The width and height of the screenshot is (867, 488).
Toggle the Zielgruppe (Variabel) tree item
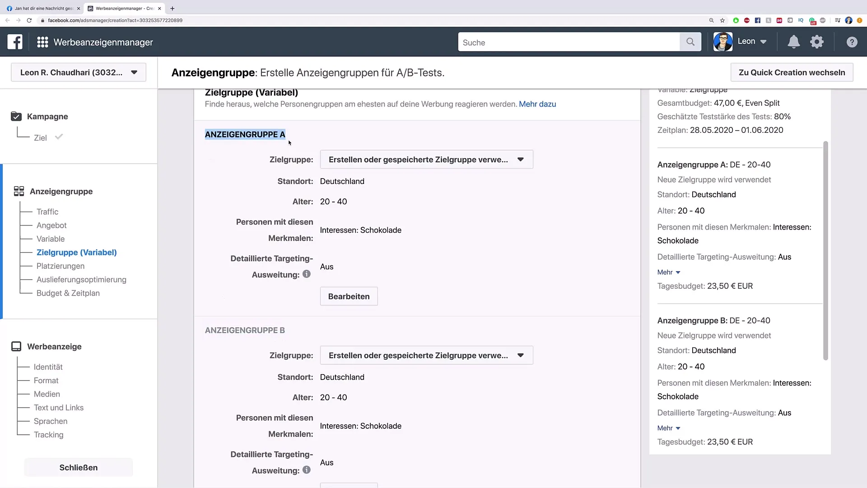(x=76, y=252)
